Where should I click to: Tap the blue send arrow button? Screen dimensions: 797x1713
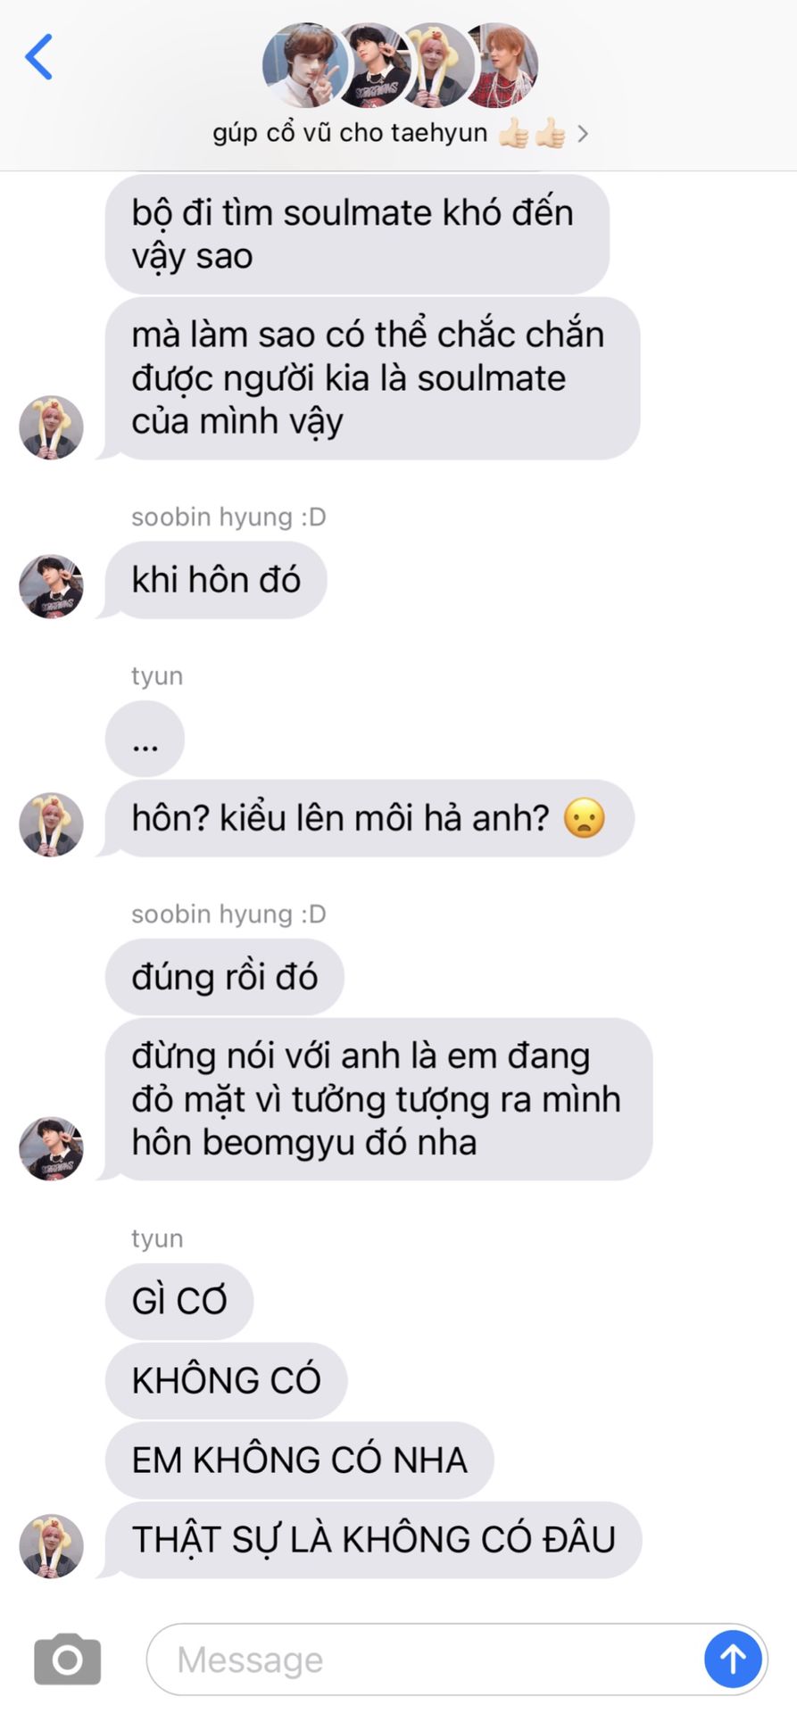click(x=733, y=1659)
